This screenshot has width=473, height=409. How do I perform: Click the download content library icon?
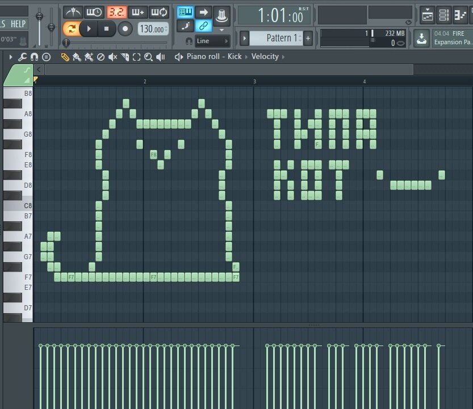coord(421,38)
